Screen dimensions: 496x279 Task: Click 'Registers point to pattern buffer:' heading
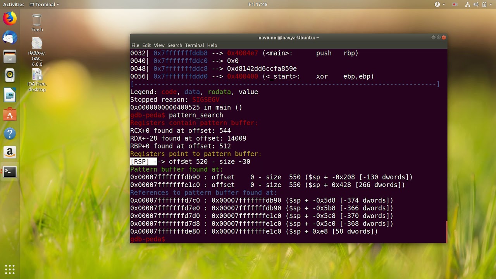[x=196, y=154]
